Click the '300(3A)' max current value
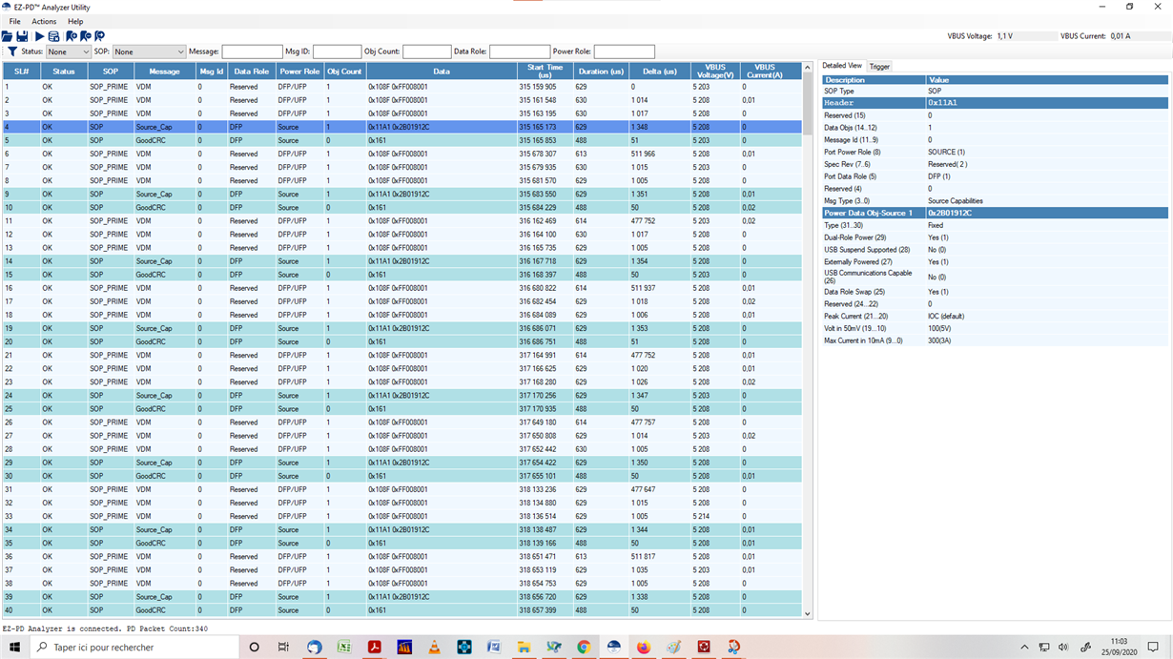 [x=939, y=340]
